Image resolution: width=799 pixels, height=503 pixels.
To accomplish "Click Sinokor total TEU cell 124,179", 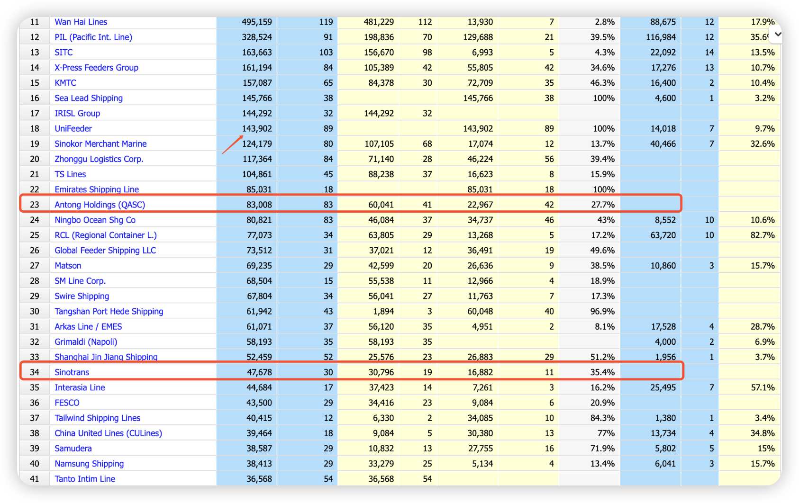I will 257,144.
